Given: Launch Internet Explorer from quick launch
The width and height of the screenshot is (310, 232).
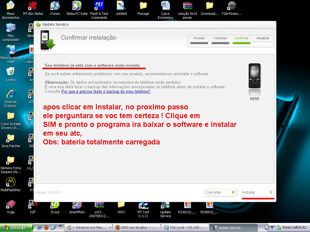Looking at the screenshot, I should (40, 227).
